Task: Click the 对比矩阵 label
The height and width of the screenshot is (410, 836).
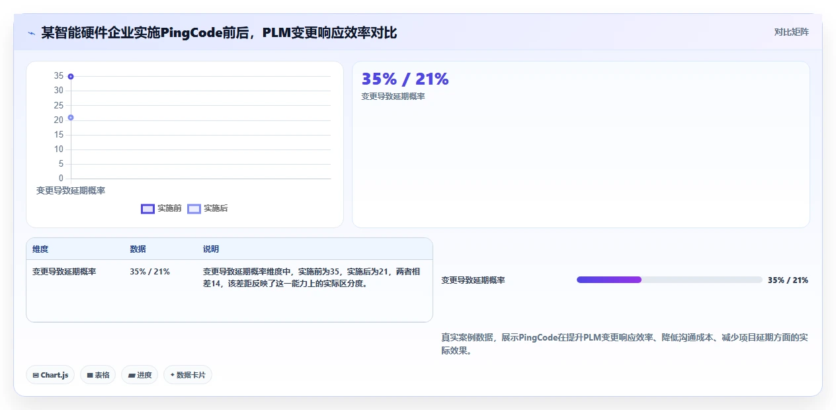Action: point(792,32)
